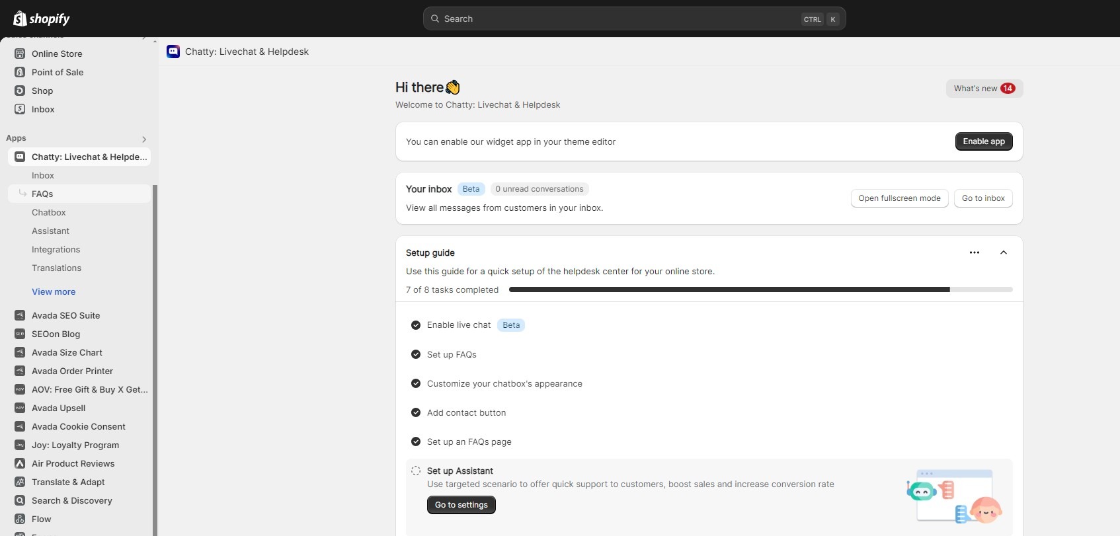This screenshot has height=536, width=1120.
Task: Collapse the Setup guide card
Action: pyautogui.click(x=1003, y=252)
